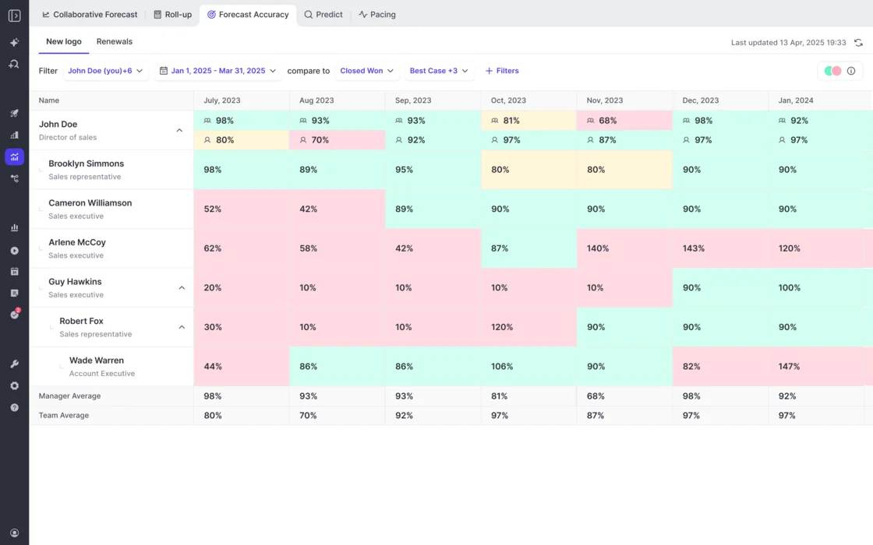The width and height of the screenshot is (873, 545).
Task: Click John Doe's 70% individual cell for Aug 2023
Action: click(337, 140)
